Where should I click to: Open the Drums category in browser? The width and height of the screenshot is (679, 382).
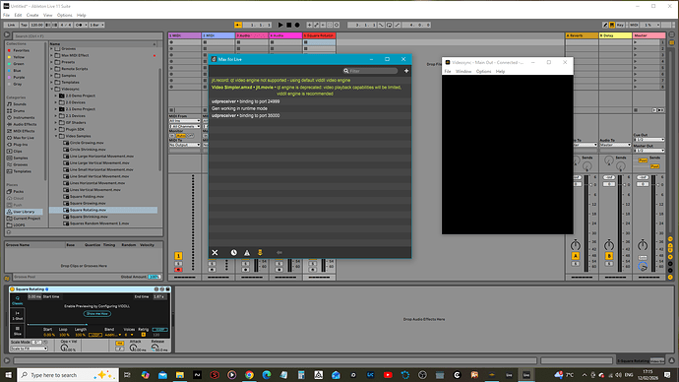coord(19,111)
